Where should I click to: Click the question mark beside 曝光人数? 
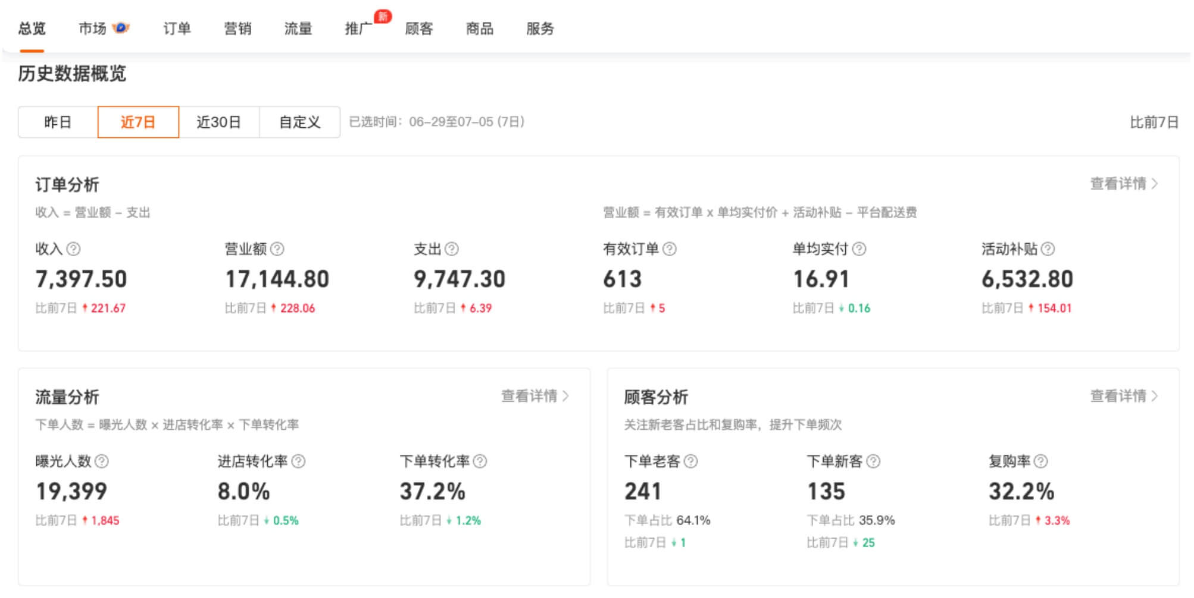(x=102, y=461)
